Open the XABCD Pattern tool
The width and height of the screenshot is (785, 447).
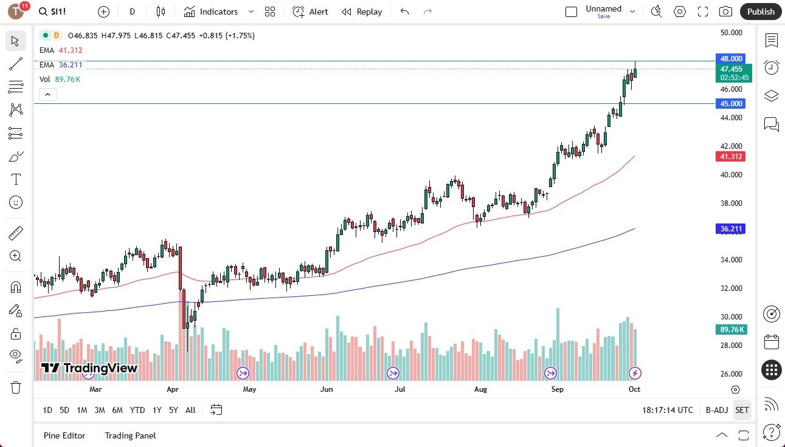pos(16,109)
